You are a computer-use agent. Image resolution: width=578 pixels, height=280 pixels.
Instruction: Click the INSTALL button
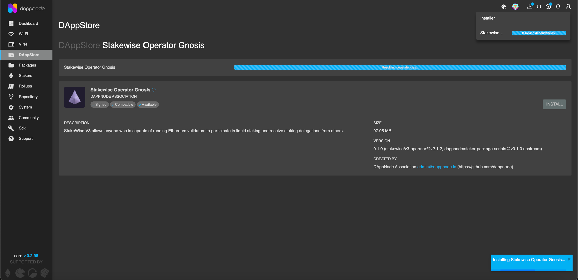[x=554, y=104]
